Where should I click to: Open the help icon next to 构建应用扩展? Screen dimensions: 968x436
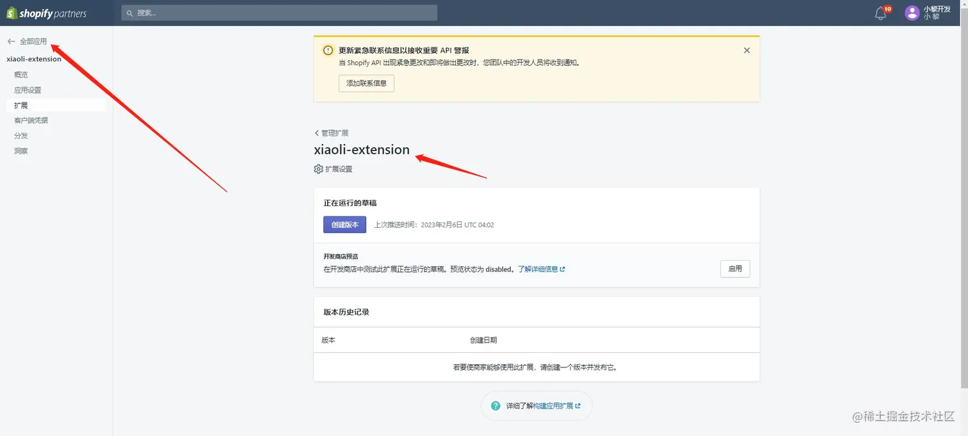[x=495, y=405]
